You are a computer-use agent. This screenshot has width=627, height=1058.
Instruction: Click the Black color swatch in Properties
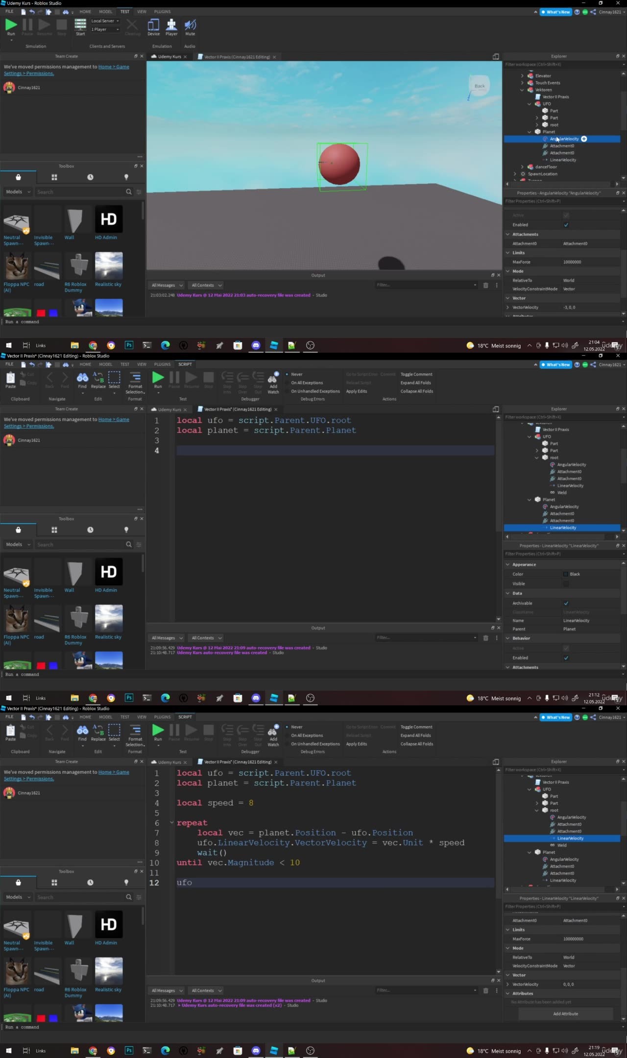[566, 574]
